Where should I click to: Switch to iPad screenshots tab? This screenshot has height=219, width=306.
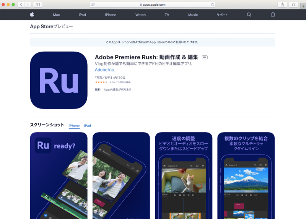tap(88, 126)
